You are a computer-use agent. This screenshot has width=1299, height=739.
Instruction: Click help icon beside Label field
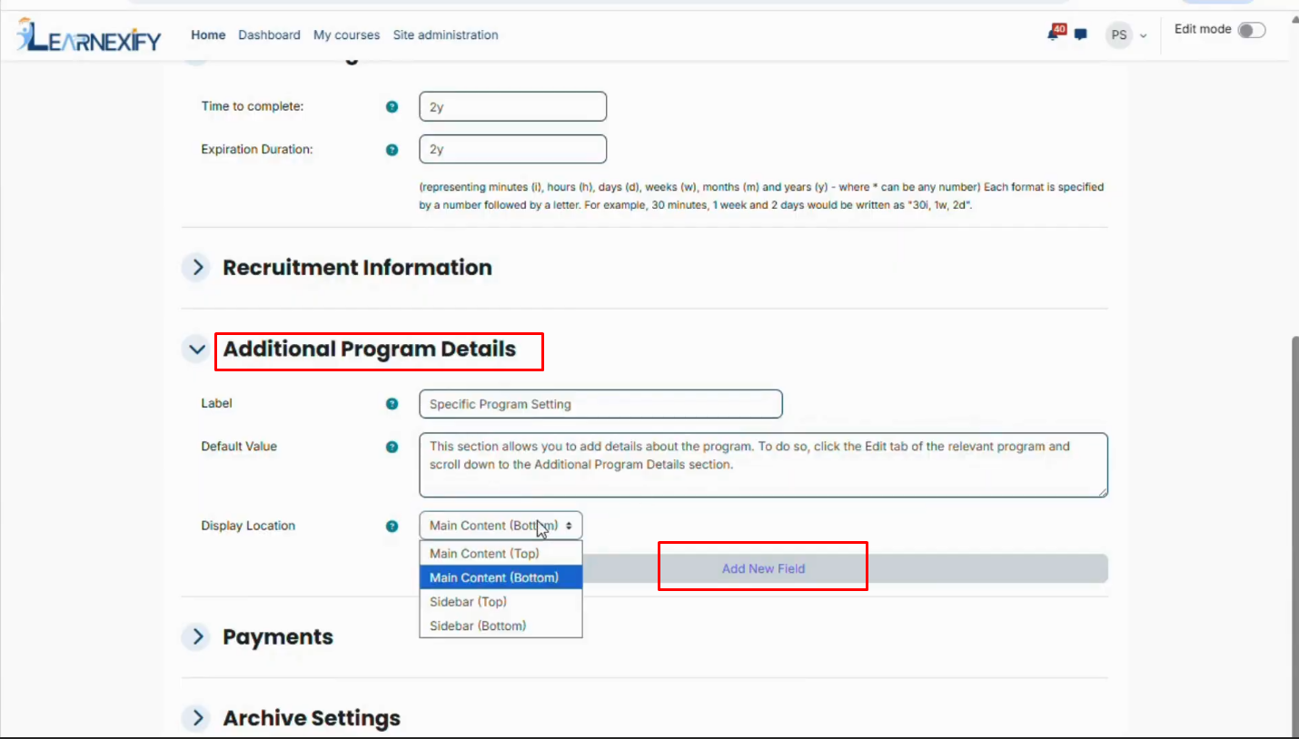click(x=392, y=404)
